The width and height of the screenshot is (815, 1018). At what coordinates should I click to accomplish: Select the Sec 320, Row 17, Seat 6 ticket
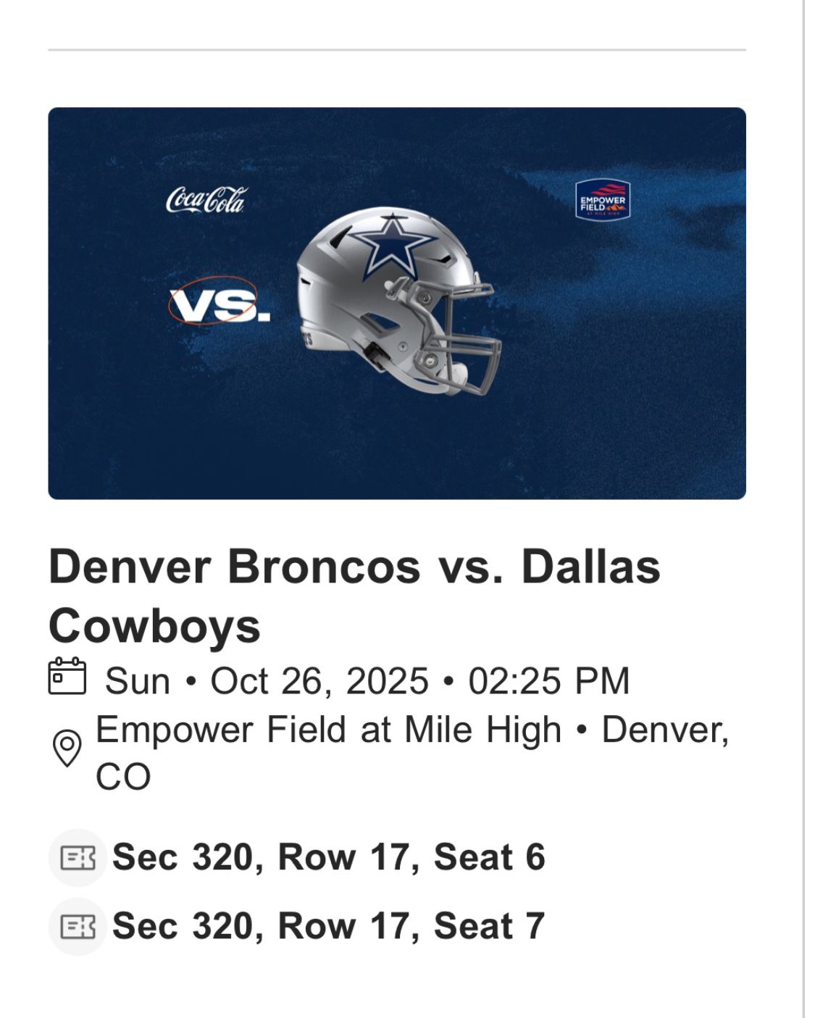(x=328, y=857)
